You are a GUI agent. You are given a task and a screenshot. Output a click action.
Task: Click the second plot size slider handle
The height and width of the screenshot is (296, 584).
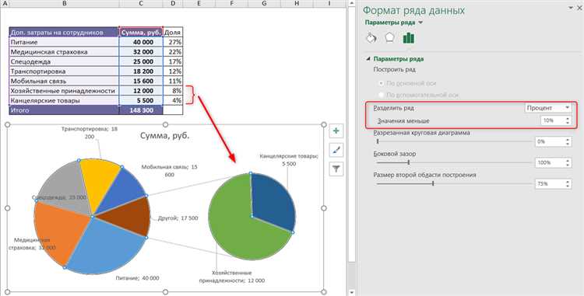tap(433, 183)
